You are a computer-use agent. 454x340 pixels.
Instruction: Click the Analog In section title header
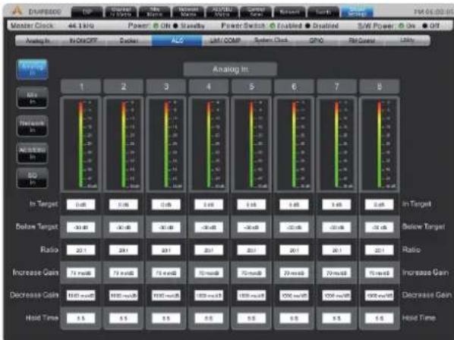click(230, 70)
